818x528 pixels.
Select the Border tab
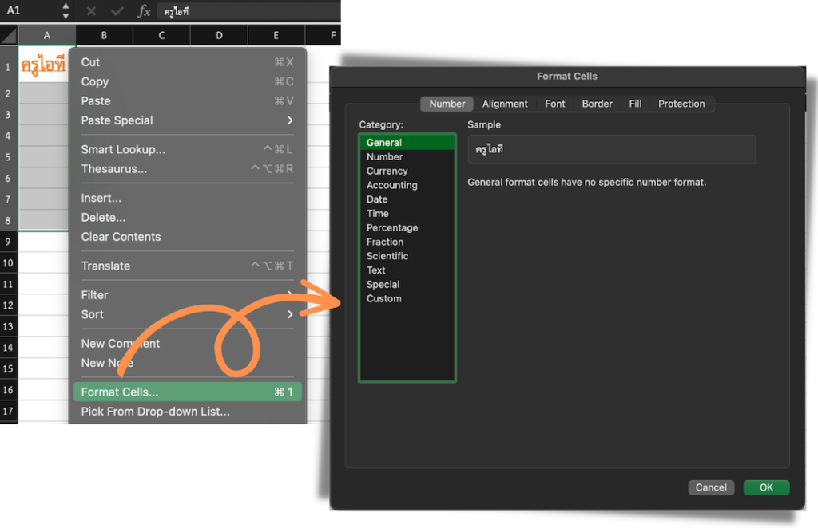(596, 104)
